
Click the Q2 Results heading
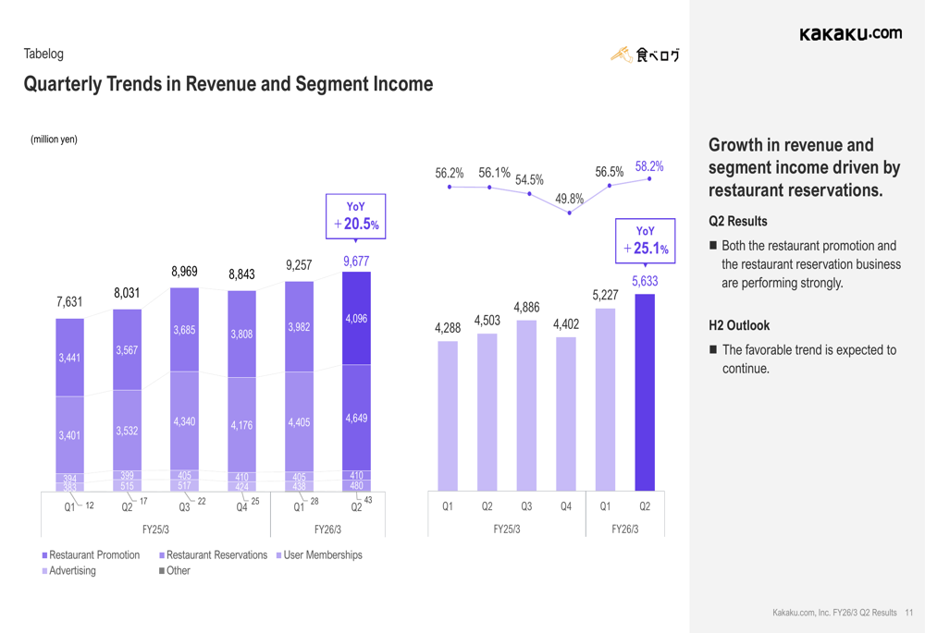point(737,222)
